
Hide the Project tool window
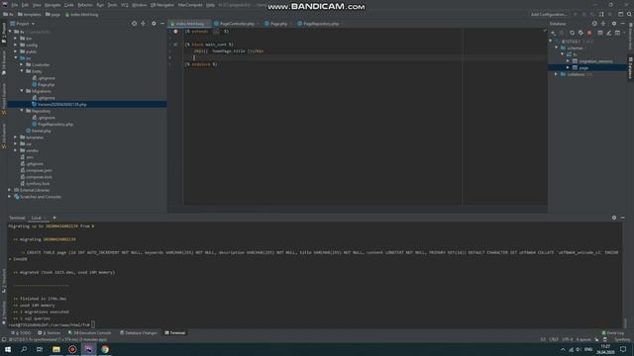point(162,24)
